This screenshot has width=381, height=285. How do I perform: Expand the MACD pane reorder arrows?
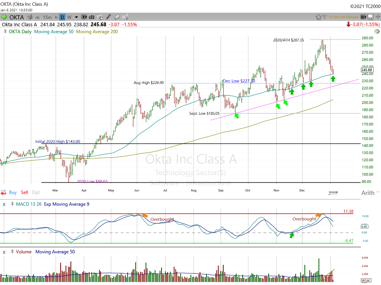point(12,204)
